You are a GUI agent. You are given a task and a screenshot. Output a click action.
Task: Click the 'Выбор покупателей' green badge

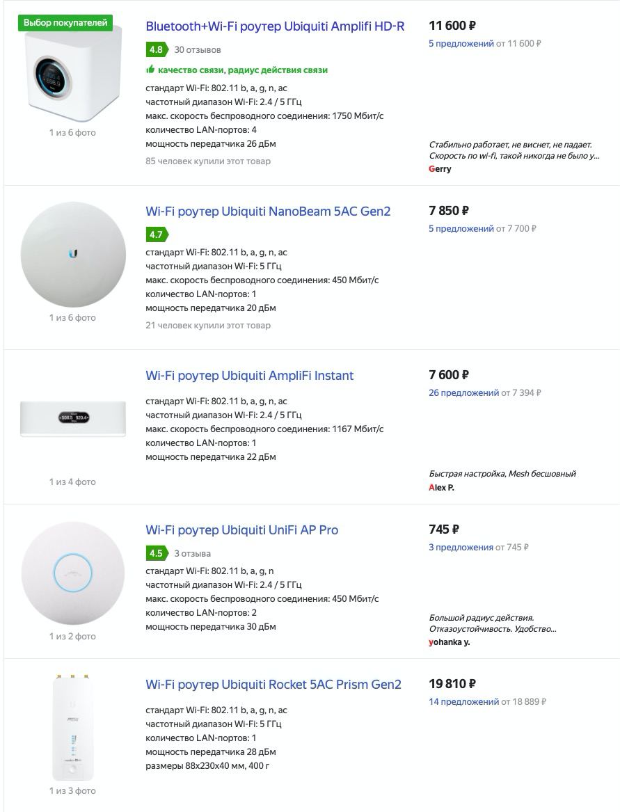click(65, 23)
